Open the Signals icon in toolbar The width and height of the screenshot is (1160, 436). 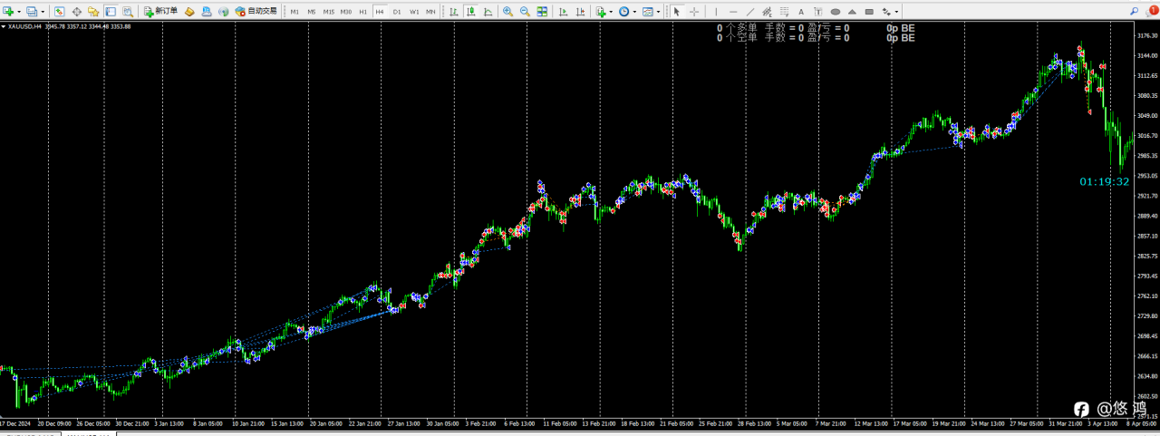point(223,12)
